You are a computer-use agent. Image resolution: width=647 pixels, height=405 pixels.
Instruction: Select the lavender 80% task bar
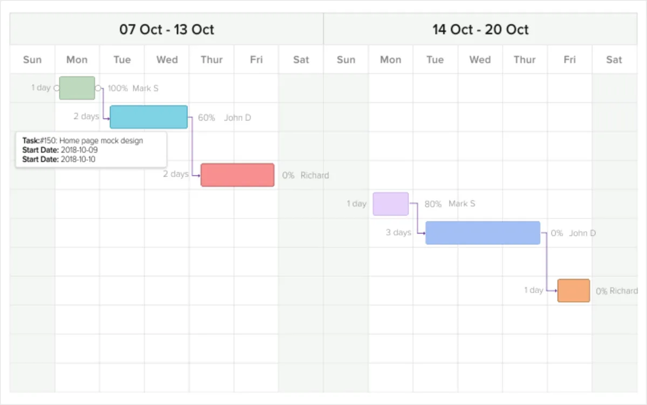391,204
